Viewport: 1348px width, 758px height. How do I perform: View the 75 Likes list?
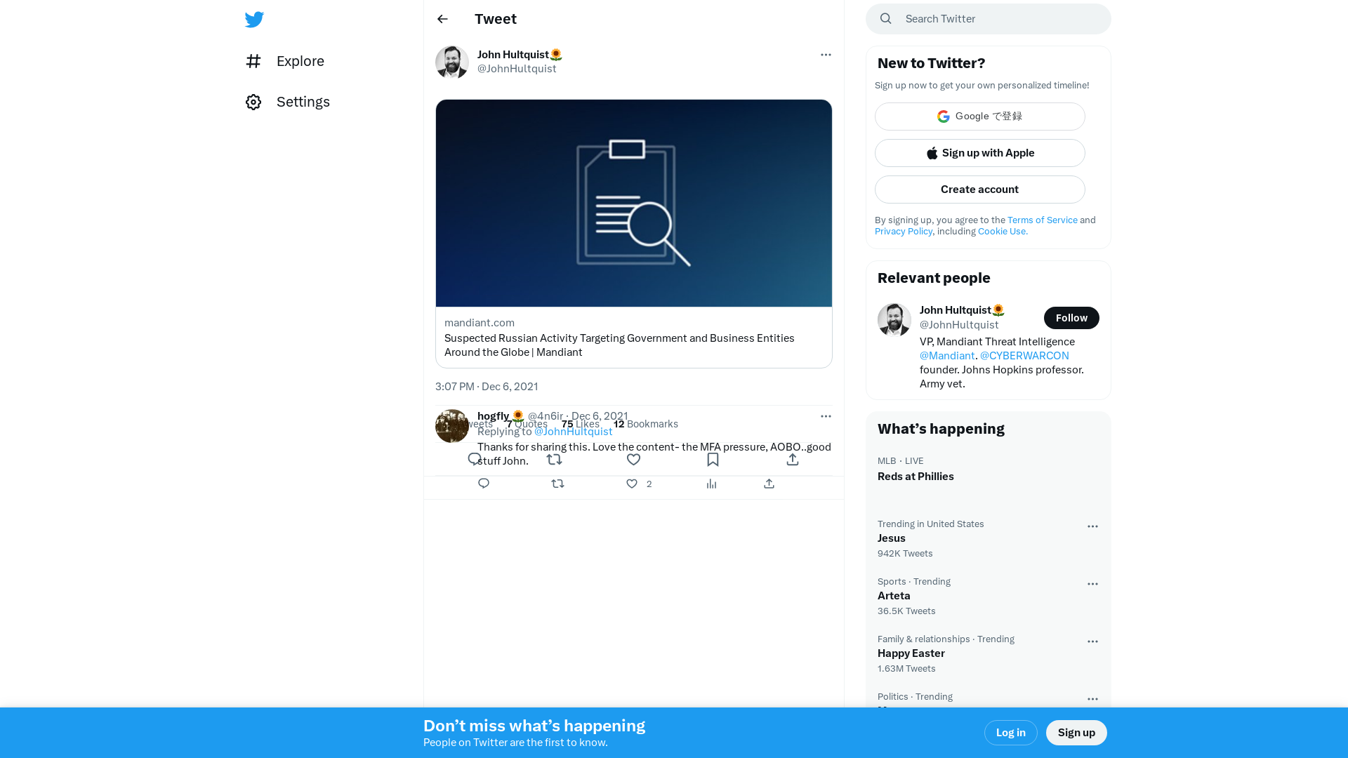tap(580, 424)
